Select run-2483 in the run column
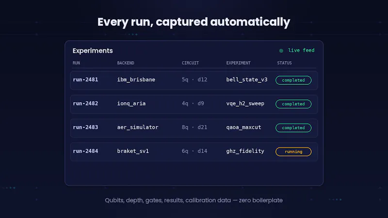 pos(85,127)
